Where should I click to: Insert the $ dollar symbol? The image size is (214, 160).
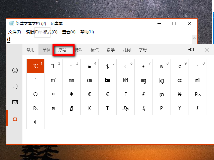pos(108,66)
